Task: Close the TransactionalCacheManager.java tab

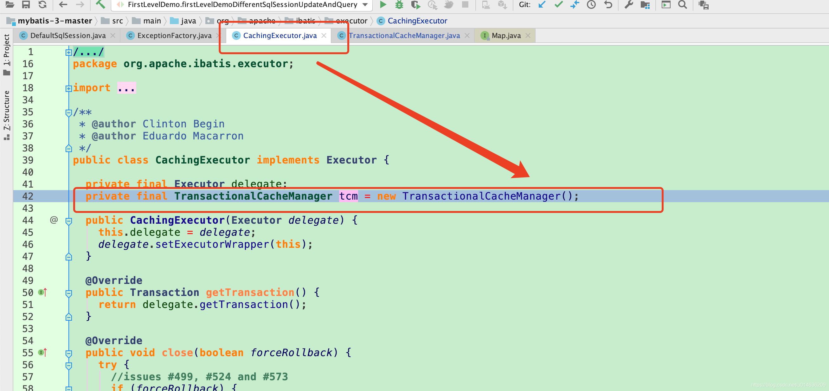Action: click(467, 35)
